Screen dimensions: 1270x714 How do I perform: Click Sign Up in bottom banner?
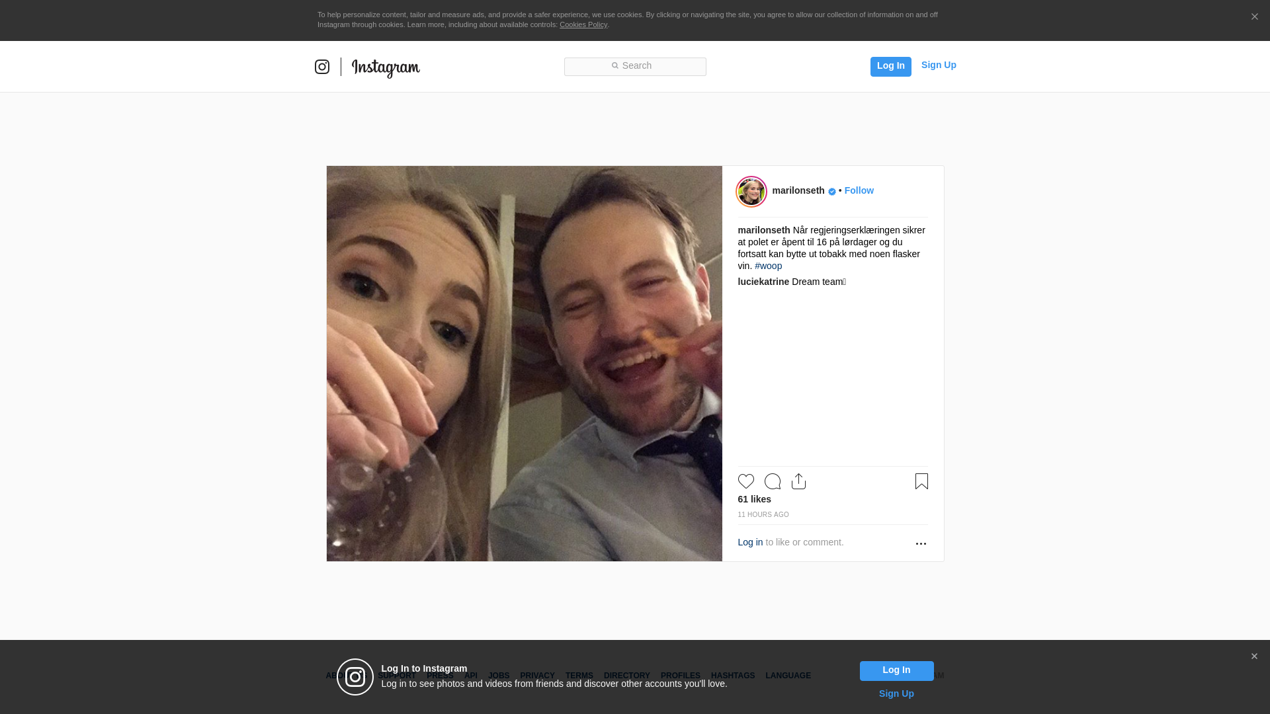click(x=896, y=694)
